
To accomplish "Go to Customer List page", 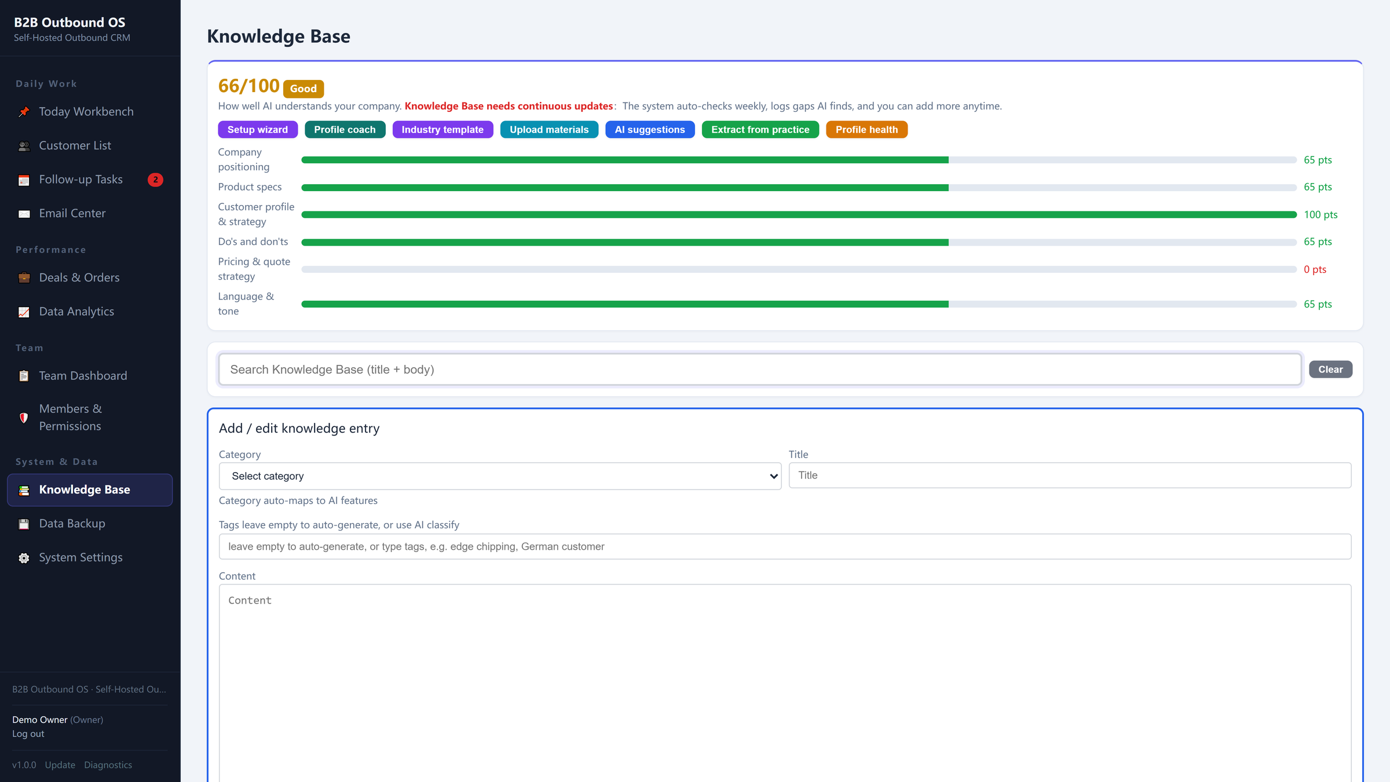I will [x=90, y=146].
